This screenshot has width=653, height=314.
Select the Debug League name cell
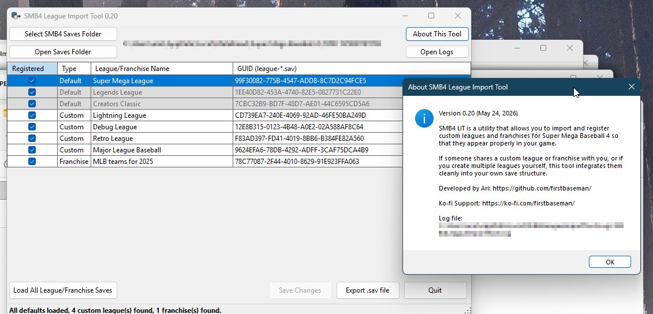tap(162, 126)
